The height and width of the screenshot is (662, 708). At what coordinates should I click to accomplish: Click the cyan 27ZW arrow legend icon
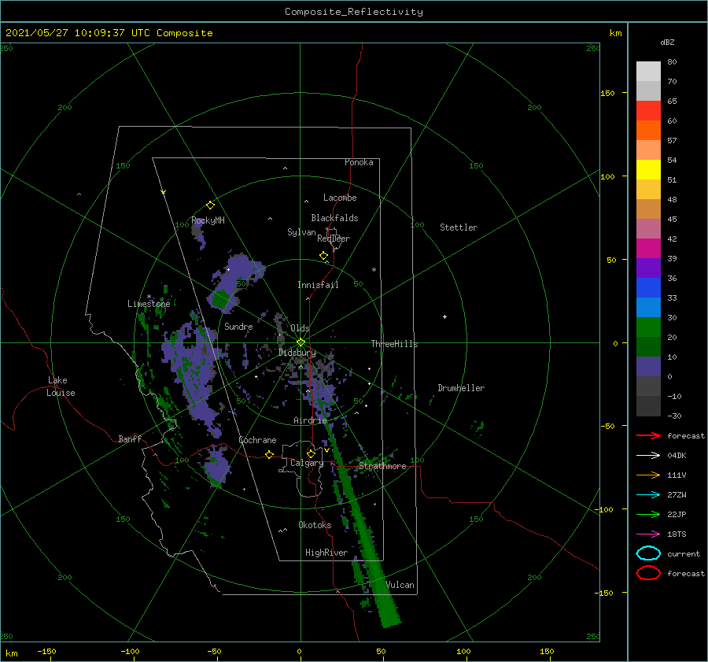pos(648,495)
